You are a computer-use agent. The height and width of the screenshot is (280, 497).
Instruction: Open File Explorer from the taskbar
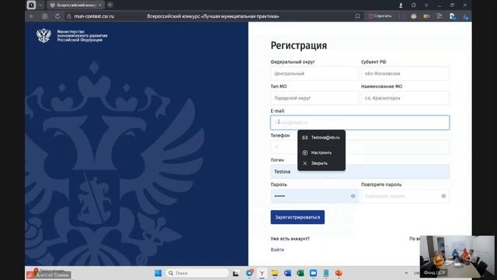coord(274,273)
